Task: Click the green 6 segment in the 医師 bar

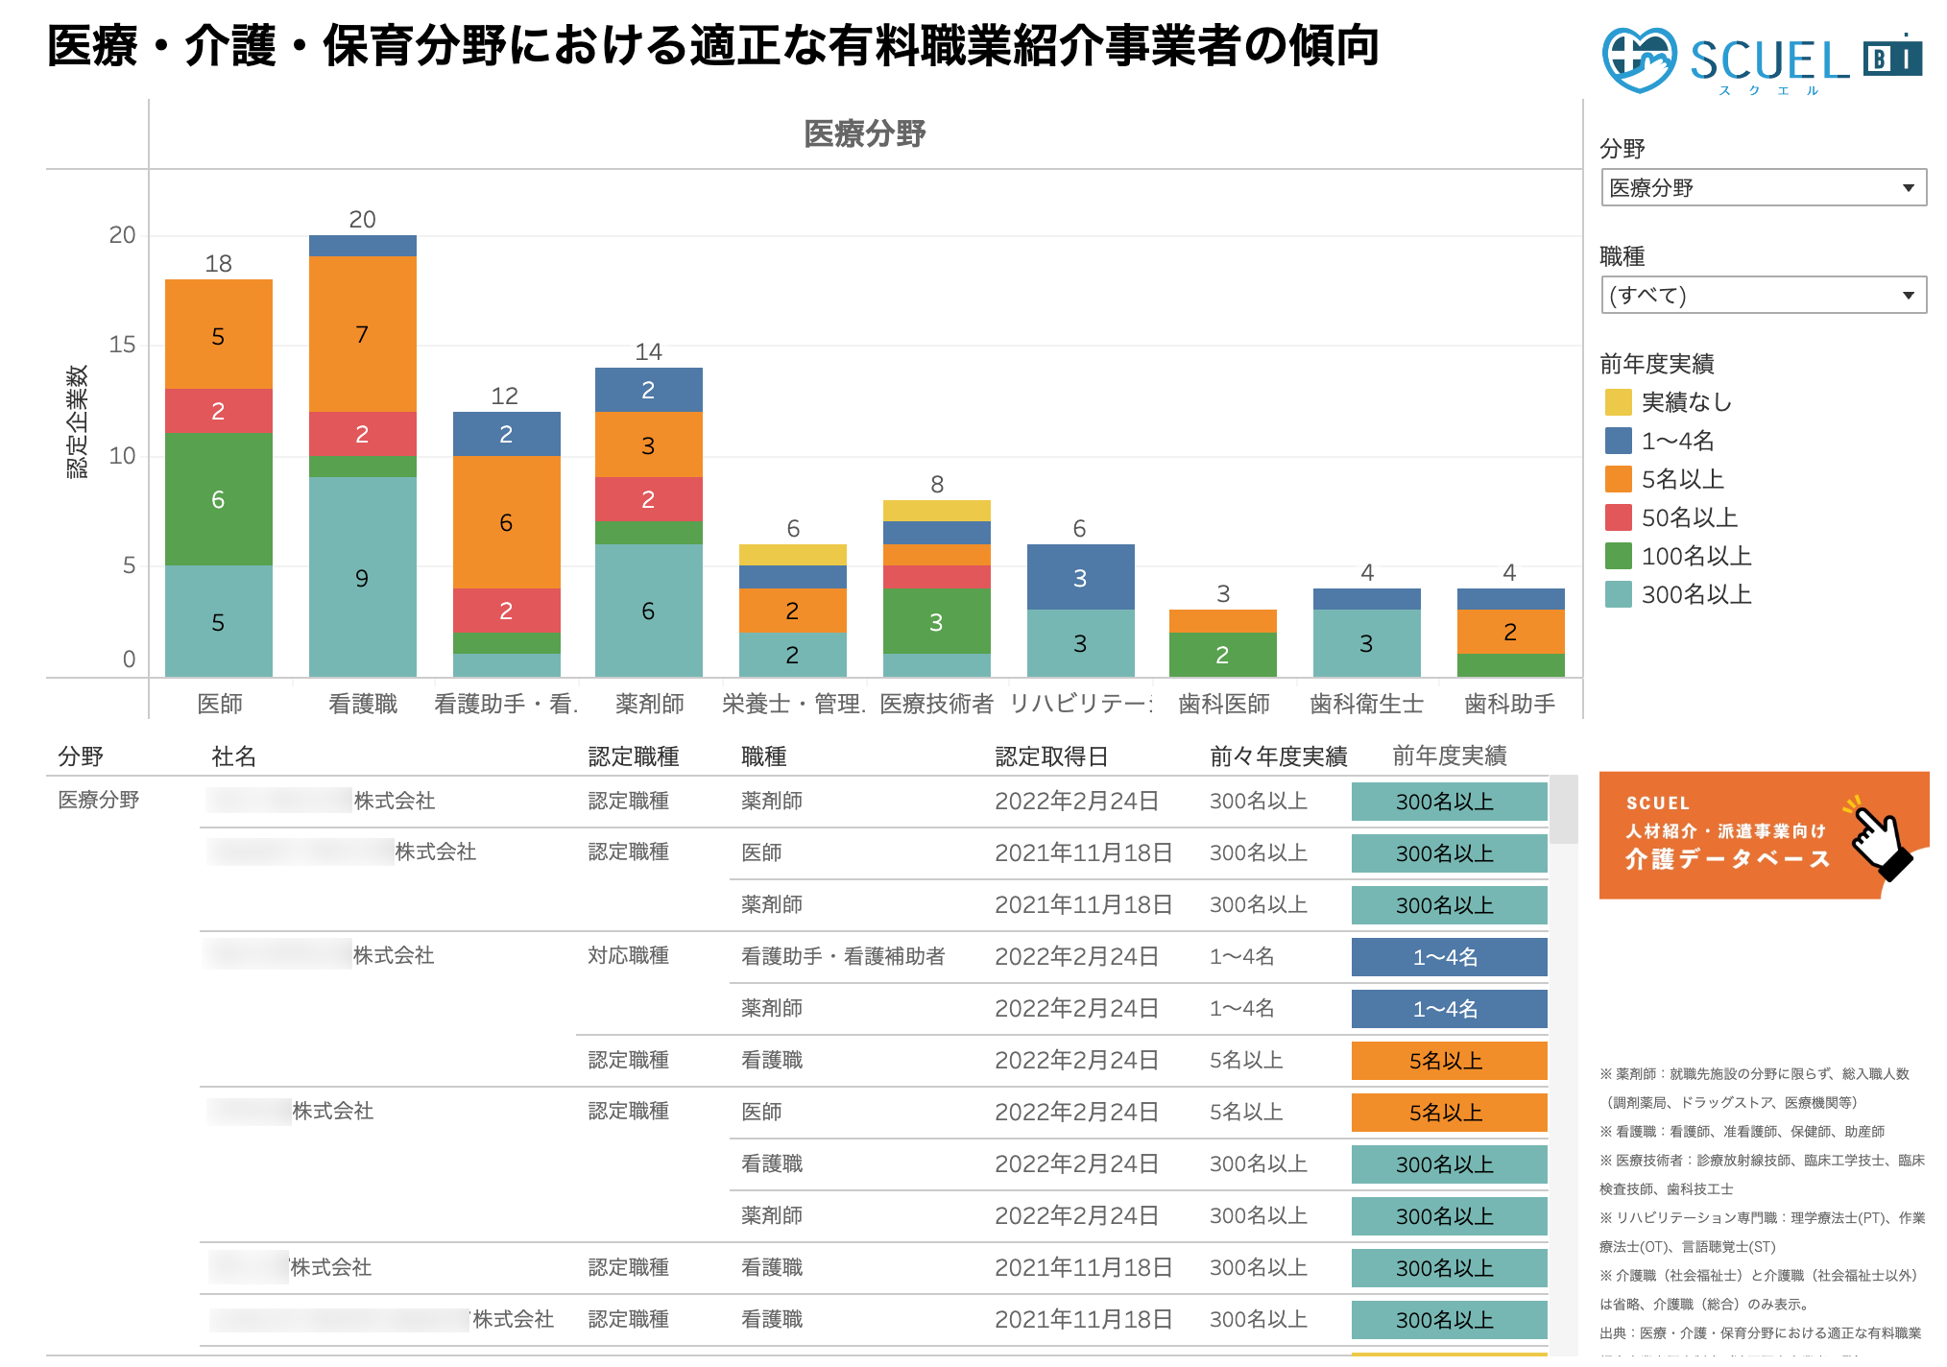Action: click(x=218, y=499)
